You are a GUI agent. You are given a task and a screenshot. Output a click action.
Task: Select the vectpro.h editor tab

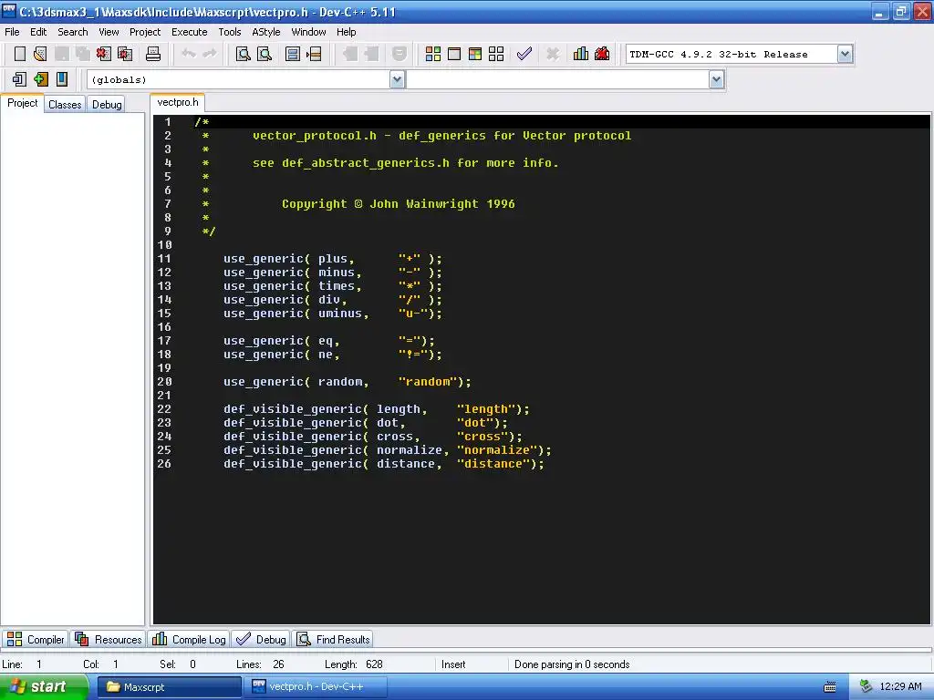[178, 102]
